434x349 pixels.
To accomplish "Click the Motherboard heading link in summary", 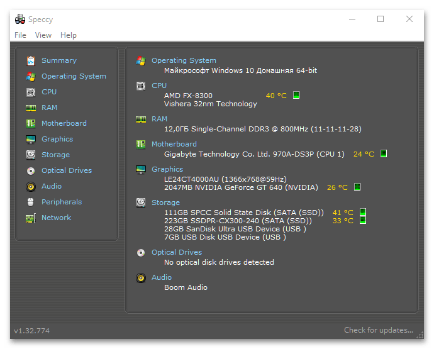I will [x=174, y=144].
